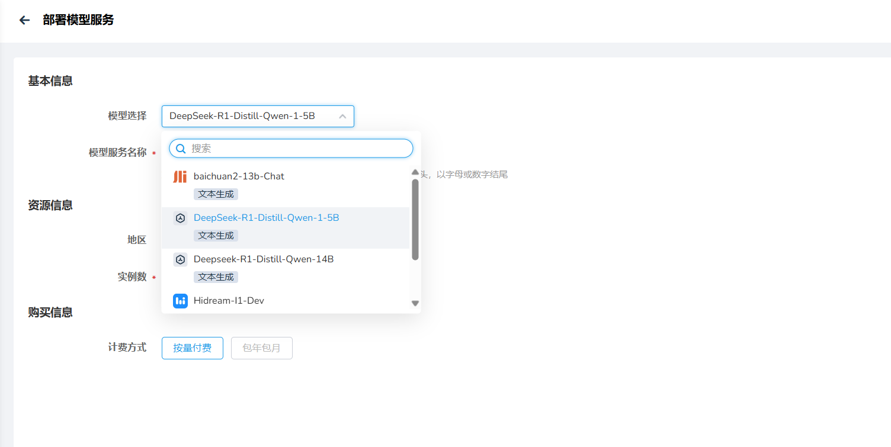Select Hidream-I1-Dev model option

coord(286,301)
